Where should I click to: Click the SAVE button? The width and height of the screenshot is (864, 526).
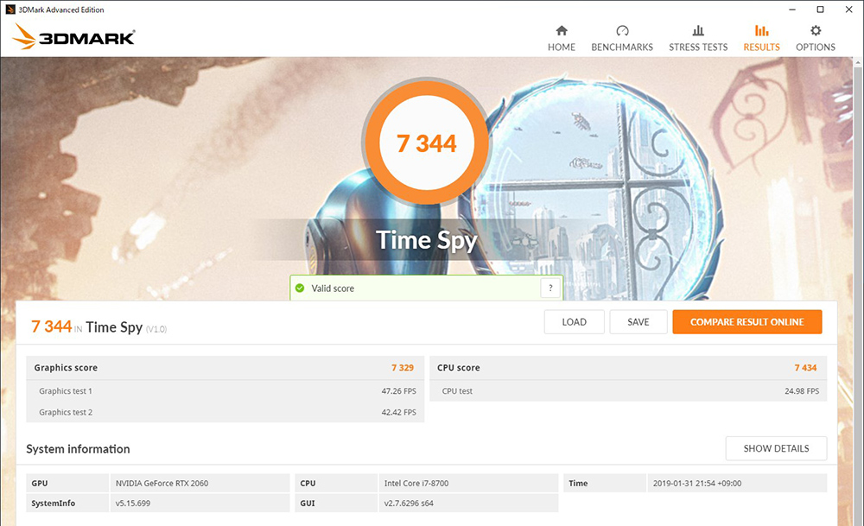[638, 322]
